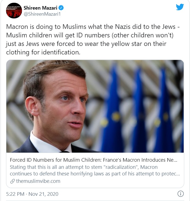
Task: Open Shireen Mazari's profile avatar
Action: tap(13, 11)
